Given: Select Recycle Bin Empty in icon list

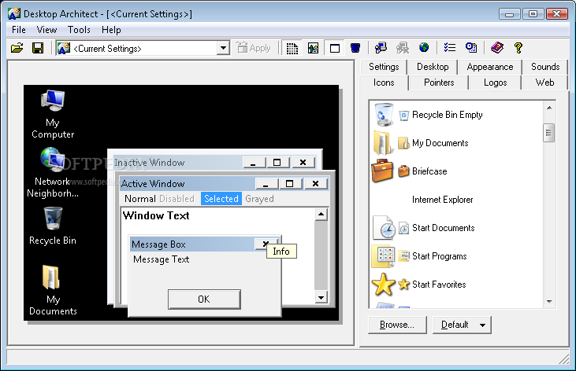Looking at the screenshot, I should (447, 115).
